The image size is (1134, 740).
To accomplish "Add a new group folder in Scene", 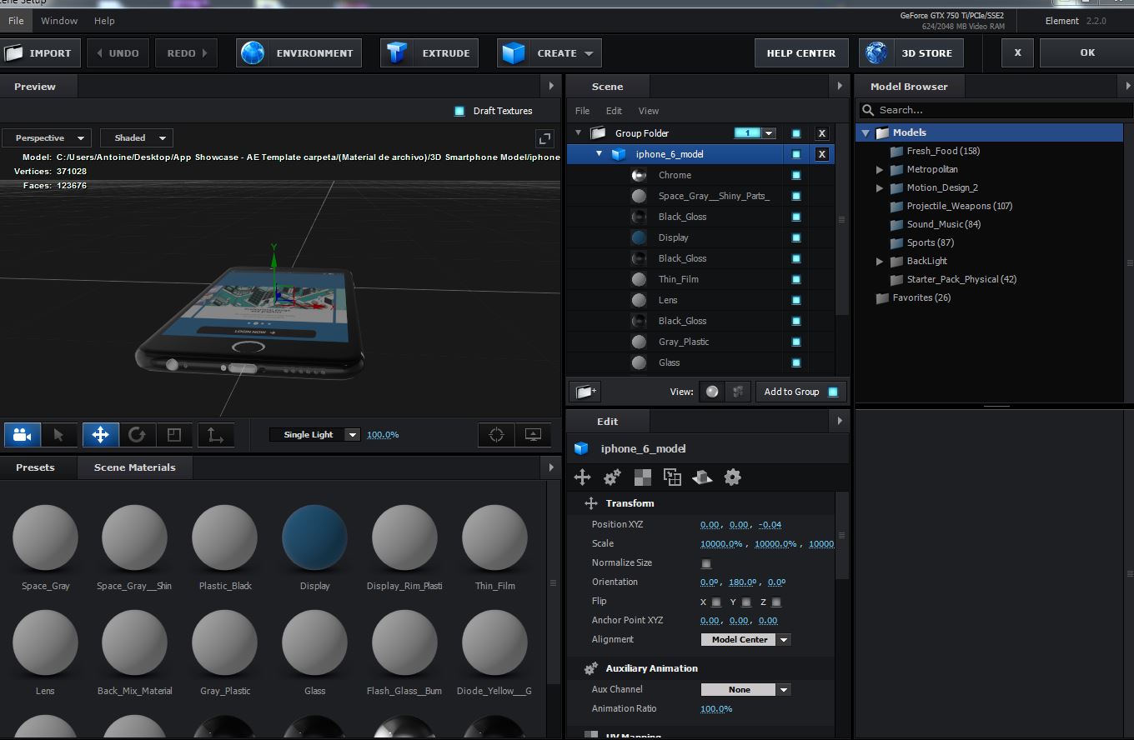I will [x=585, y=392].
